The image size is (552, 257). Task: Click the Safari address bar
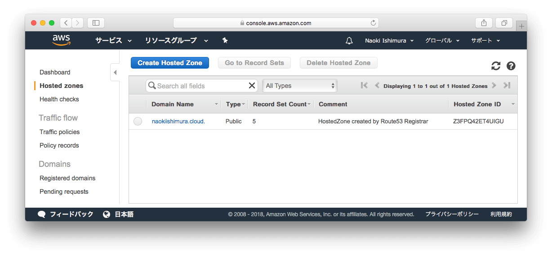click(x=276, y=23)
